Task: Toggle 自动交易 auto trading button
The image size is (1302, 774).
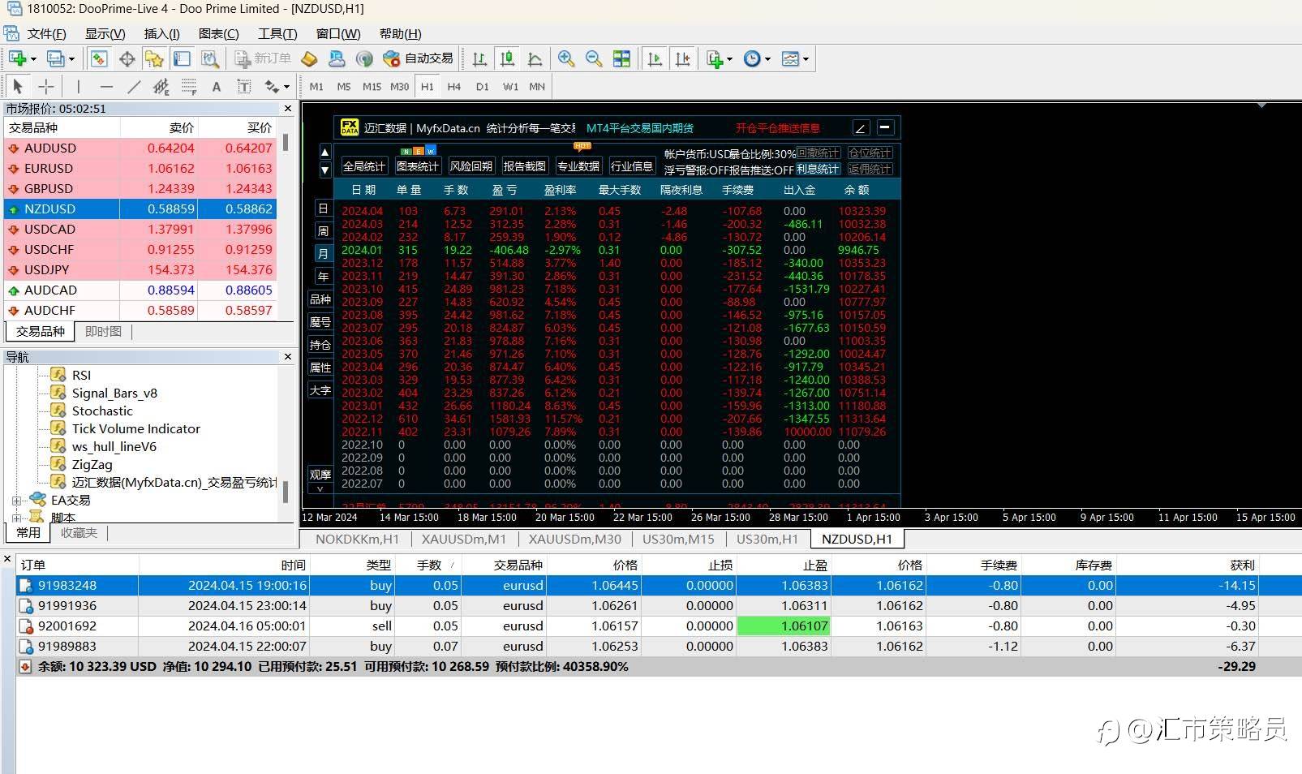Action: click(419, 58)
